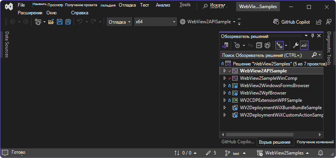Expand the WV2CDPExtensionWPFSample project node
Viewport: 336px width, 158px height.
225,100
